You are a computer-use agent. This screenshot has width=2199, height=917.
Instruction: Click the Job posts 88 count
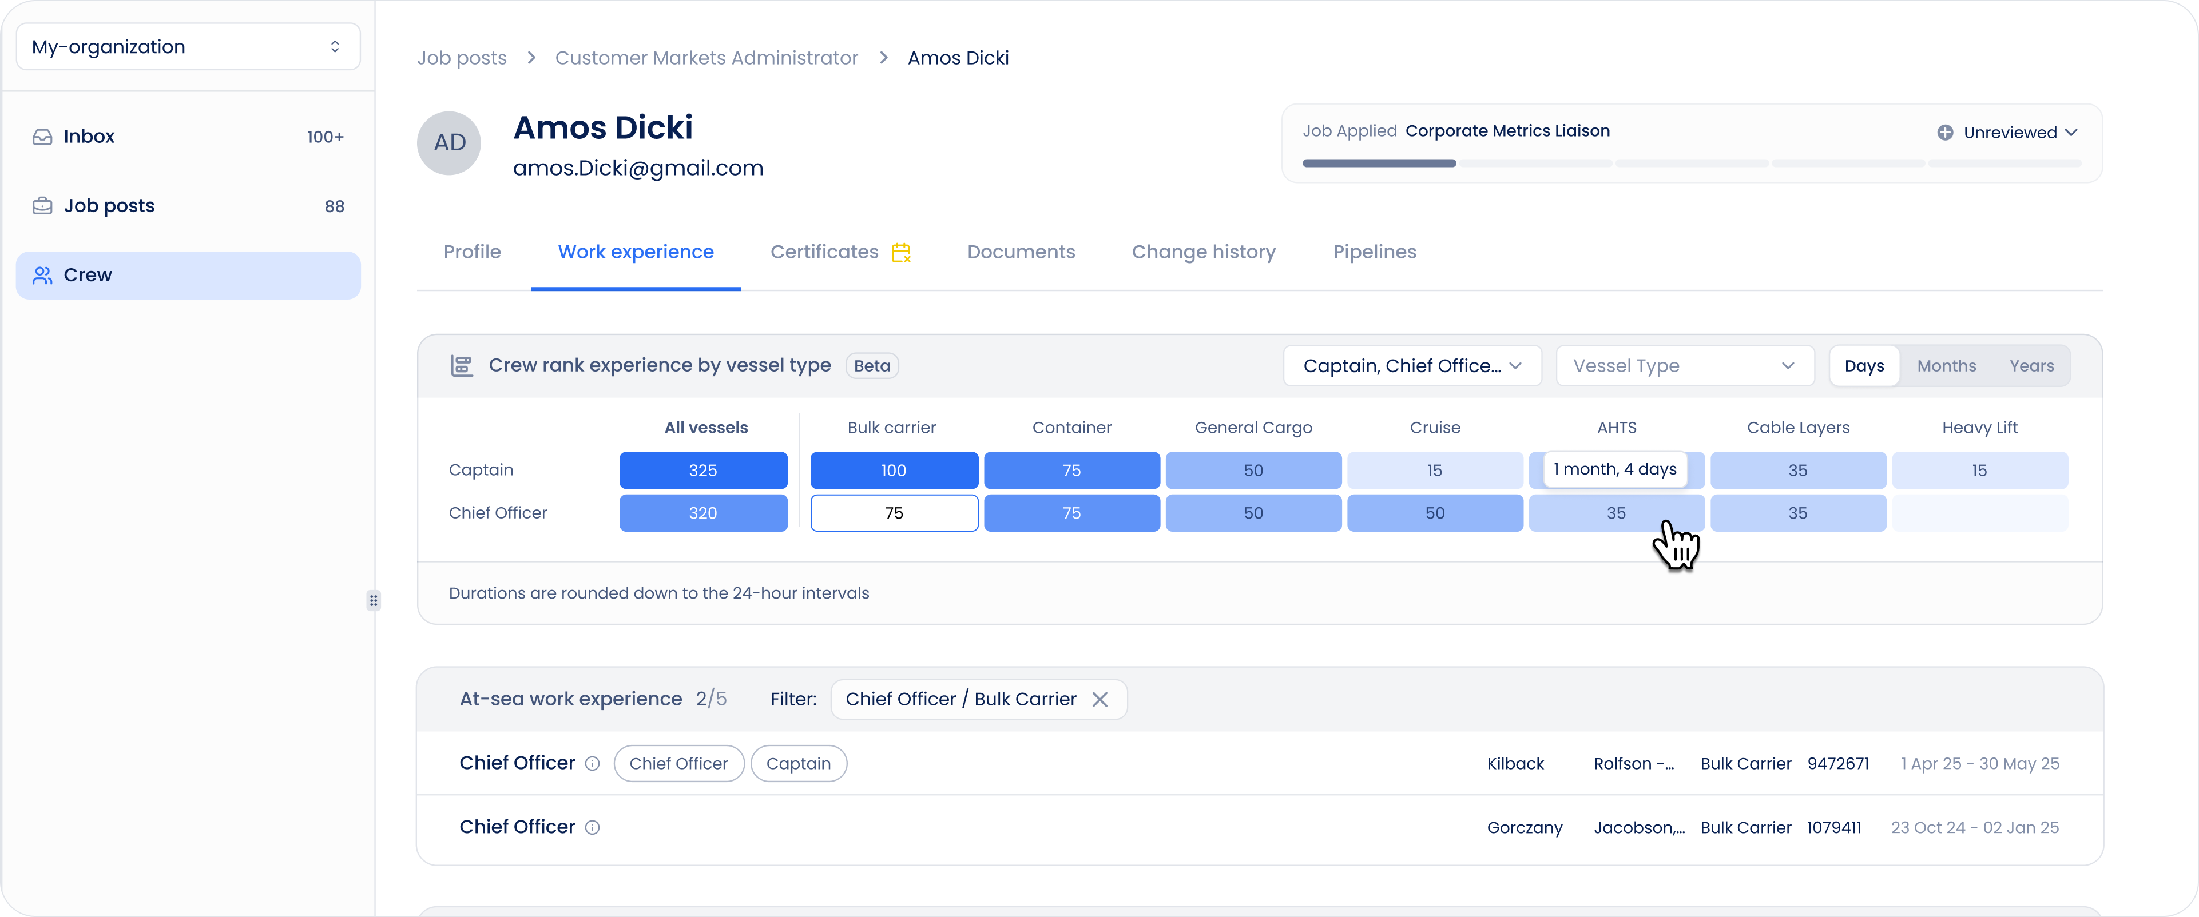(335, 206)
